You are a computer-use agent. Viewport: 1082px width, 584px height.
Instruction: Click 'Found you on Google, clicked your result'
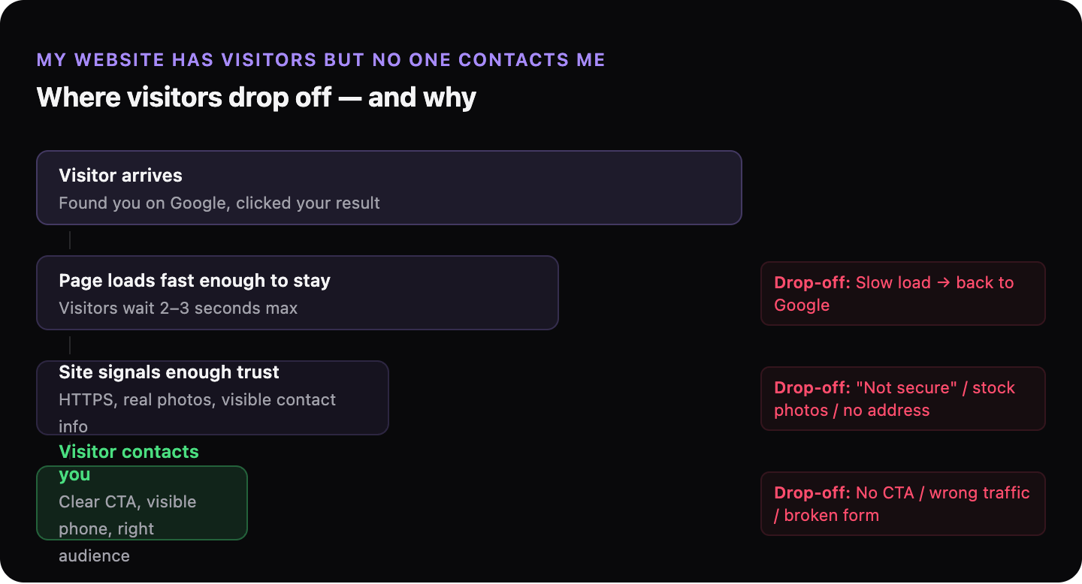pyautogui.click(x=219, y=203)
